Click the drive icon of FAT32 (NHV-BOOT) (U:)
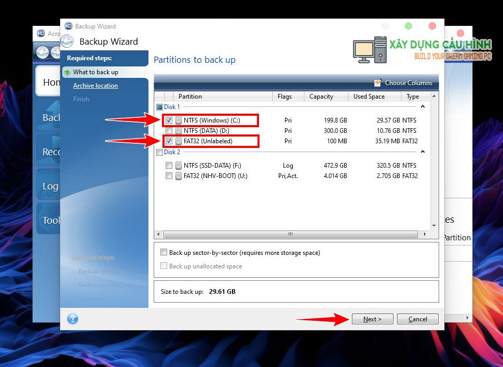 pos(179,176)
